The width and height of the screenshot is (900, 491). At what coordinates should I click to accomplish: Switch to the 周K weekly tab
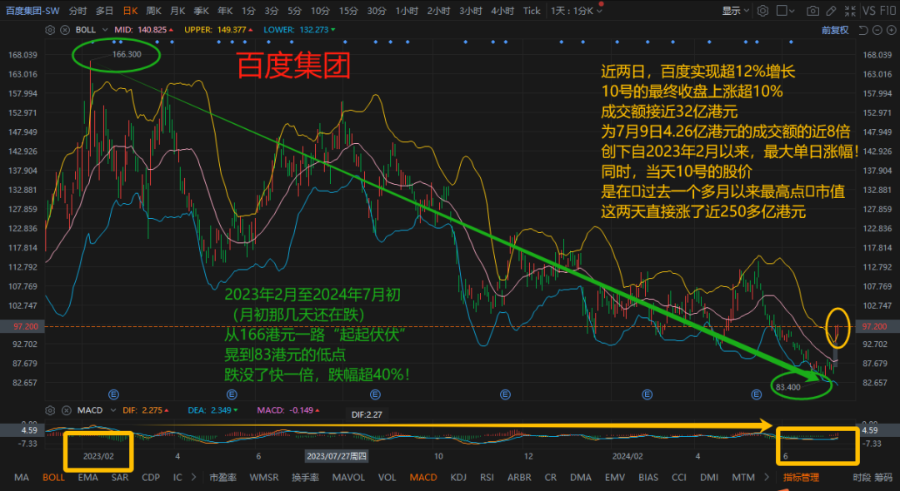(154, 11)
